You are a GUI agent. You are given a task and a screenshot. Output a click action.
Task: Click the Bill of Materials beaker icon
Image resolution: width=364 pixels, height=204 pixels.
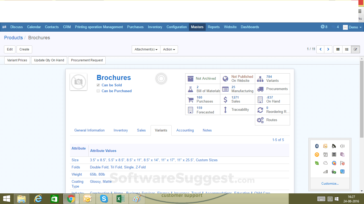tap(191, 89)
